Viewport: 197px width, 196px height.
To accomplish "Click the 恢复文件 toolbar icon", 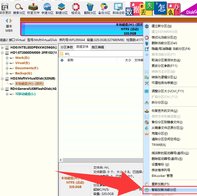I will tap(33, 7).
